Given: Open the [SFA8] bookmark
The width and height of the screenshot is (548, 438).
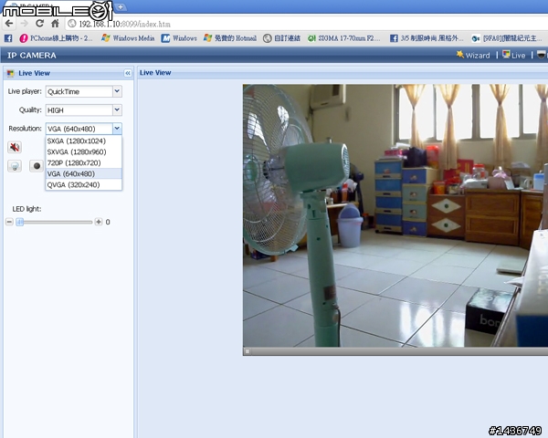Looking at the screenshot, I should pos(506,38).
